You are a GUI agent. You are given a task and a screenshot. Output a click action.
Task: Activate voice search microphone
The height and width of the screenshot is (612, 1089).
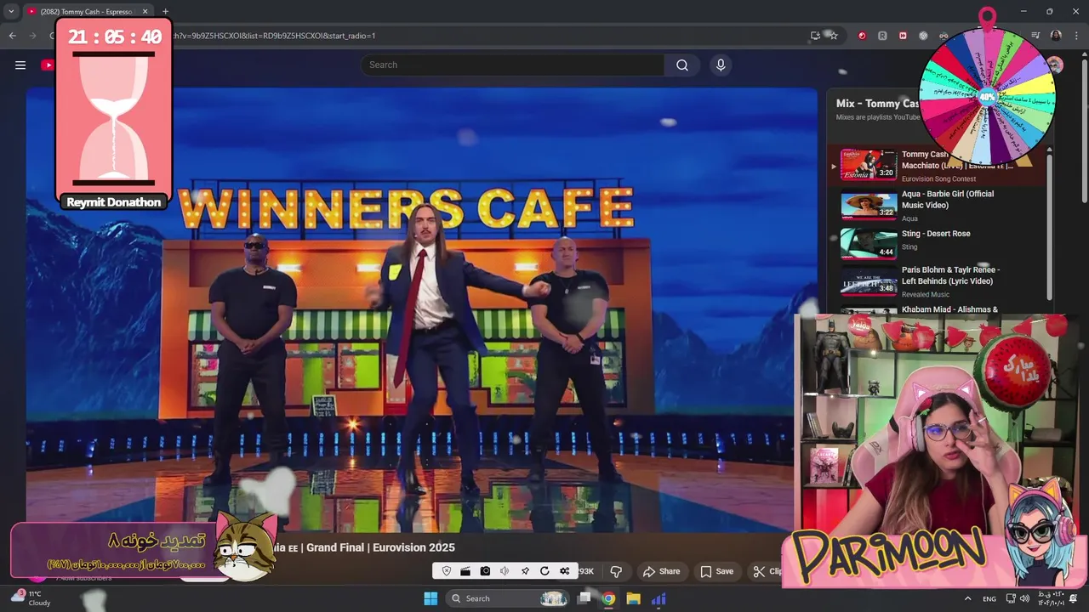pyautogui.click(x=721, y=65)
